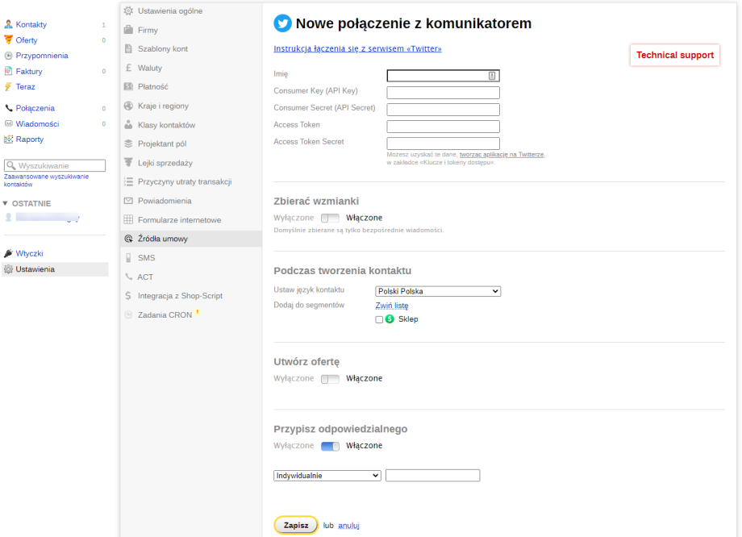Screen dimensions: 742x537
Task: Click the Consumer Key input field
Action: coord(443,93)
